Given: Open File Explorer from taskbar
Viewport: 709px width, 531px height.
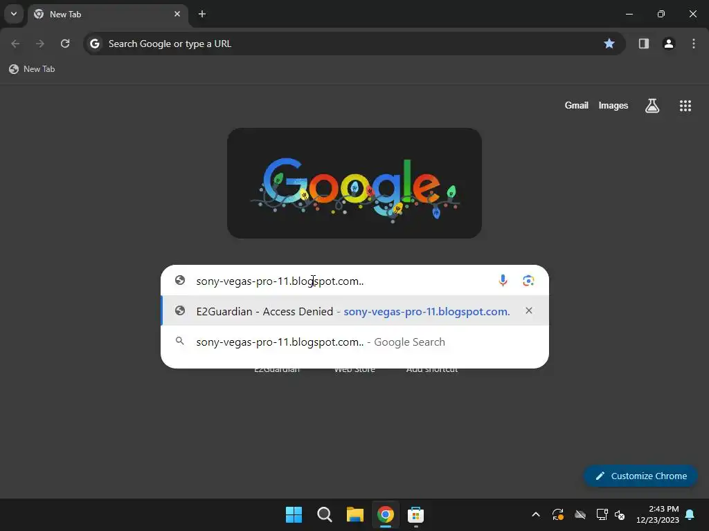Looking at the screenshot, I should pos(355,514).
